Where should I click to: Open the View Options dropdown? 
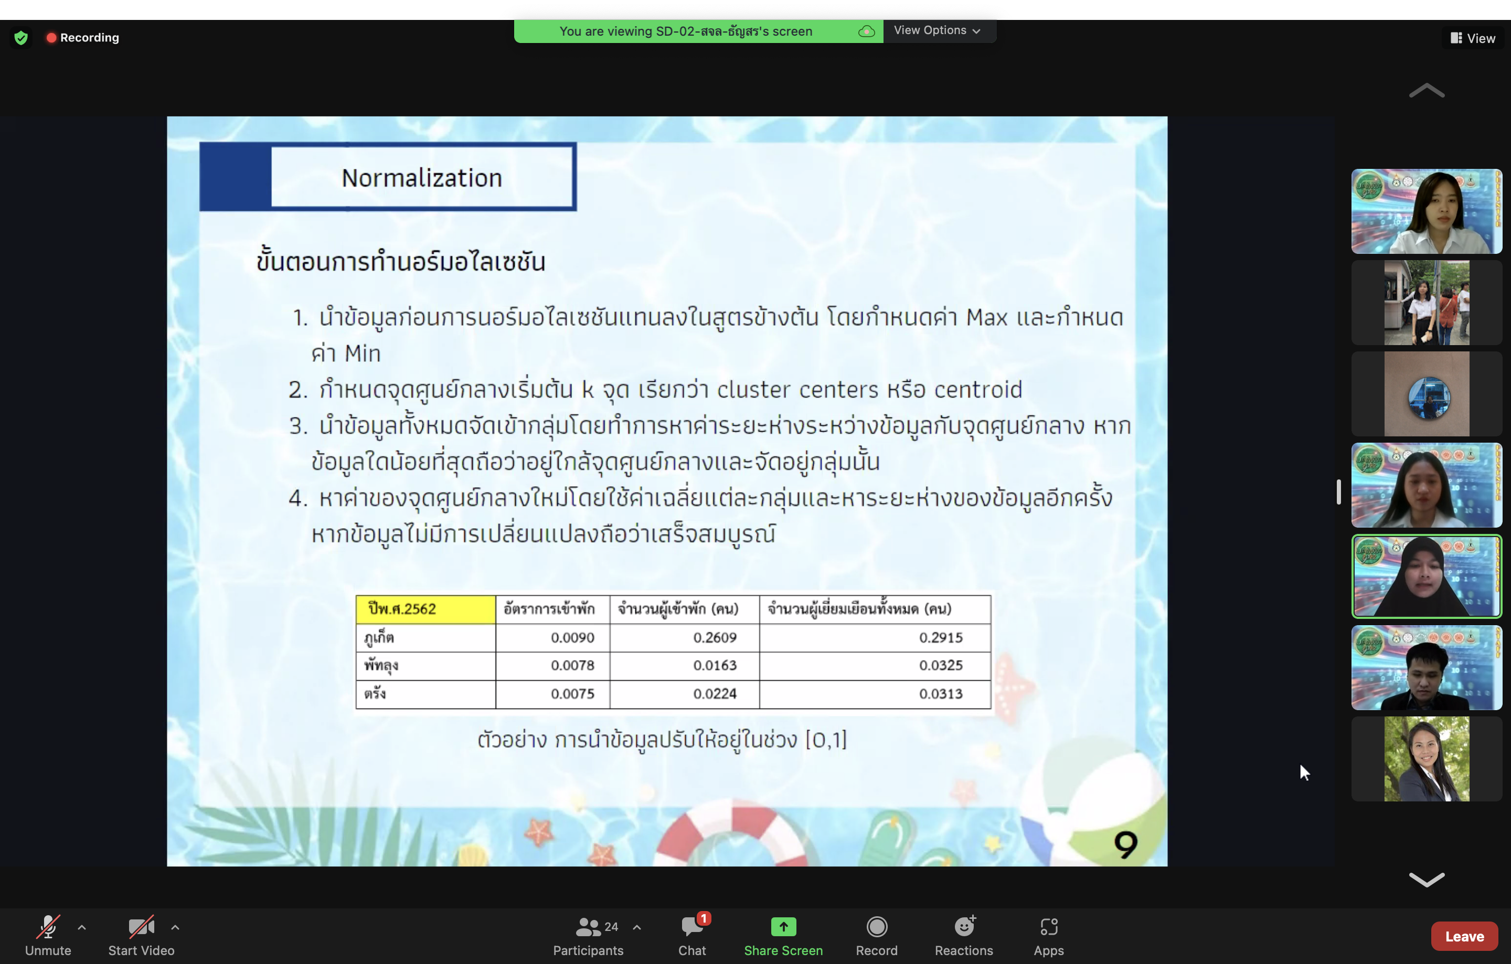point(938,30)
